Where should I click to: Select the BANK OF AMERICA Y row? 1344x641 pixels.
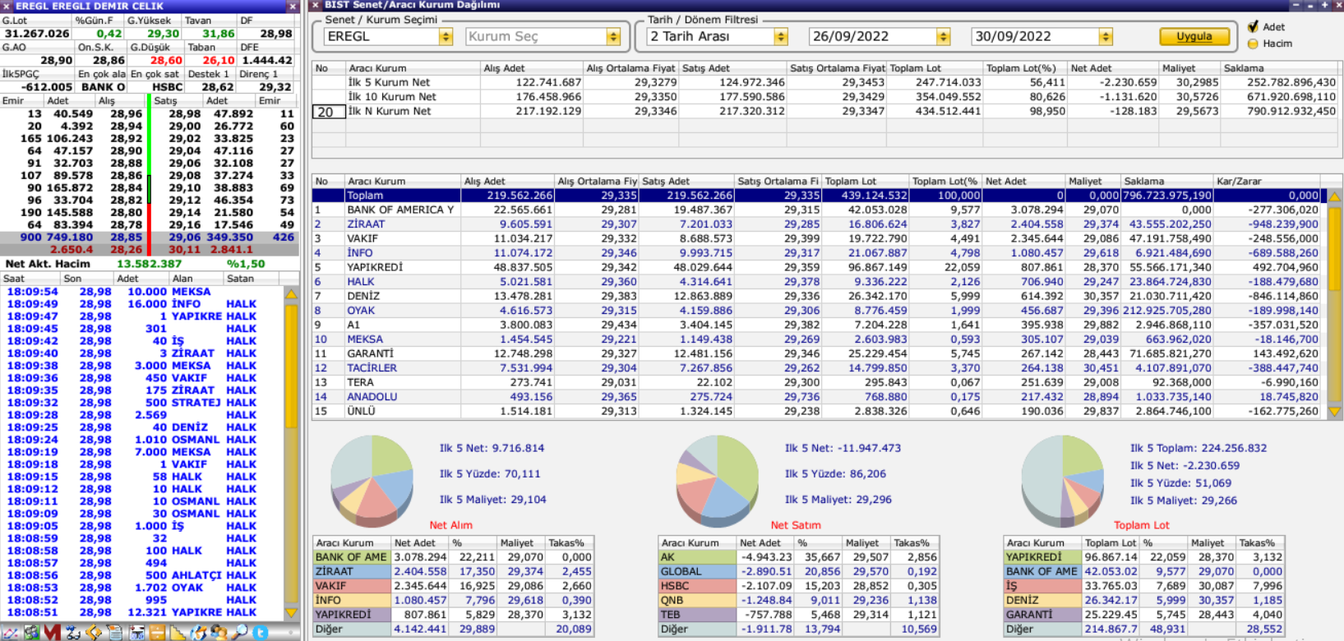point(819,210)
